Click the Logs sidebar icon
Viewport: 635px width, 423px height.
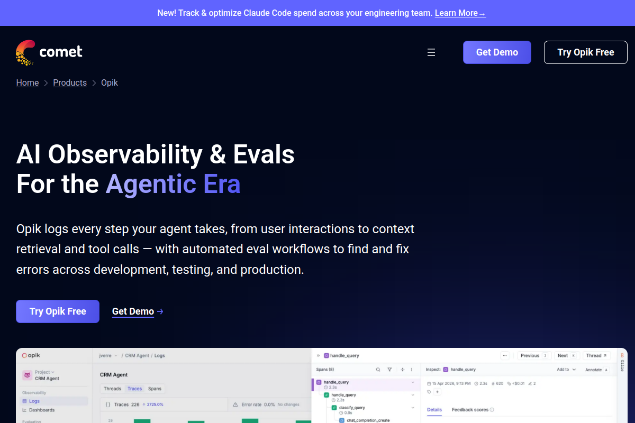tap(24, 401)
